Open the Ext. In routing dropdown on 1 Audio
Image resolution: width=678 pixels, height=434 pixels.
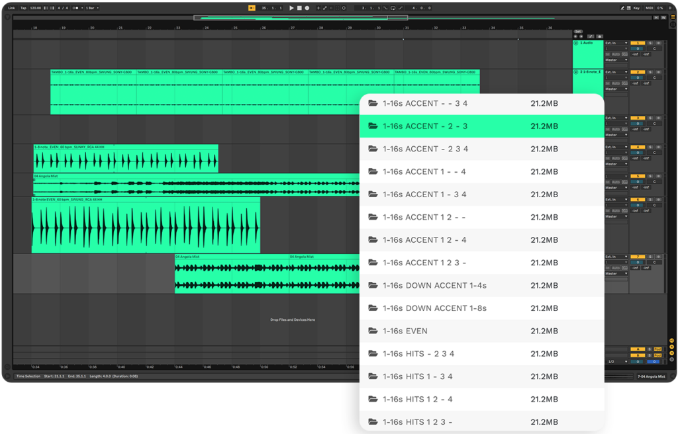tap(616, 42)
